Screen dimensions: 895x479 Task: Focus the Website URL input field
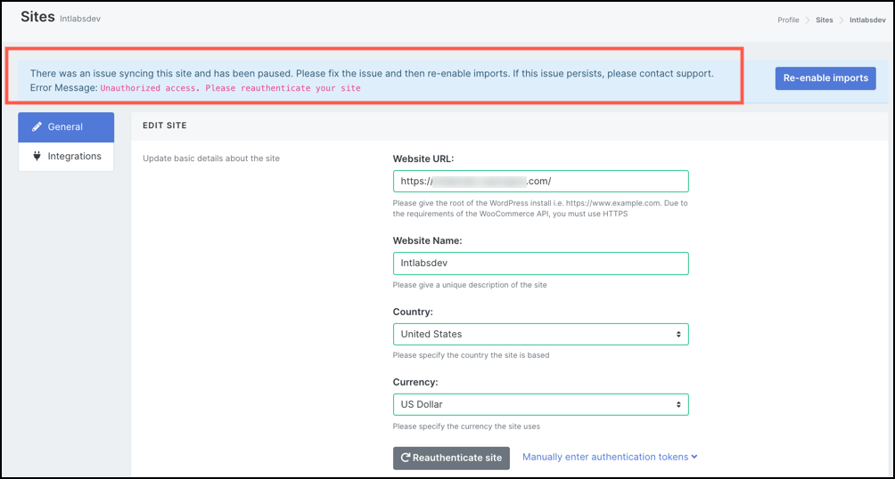[540, 182]
